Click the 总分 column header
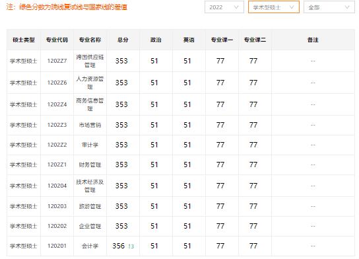359x259 pixels. pyautogui.click(x=123, y=40)
